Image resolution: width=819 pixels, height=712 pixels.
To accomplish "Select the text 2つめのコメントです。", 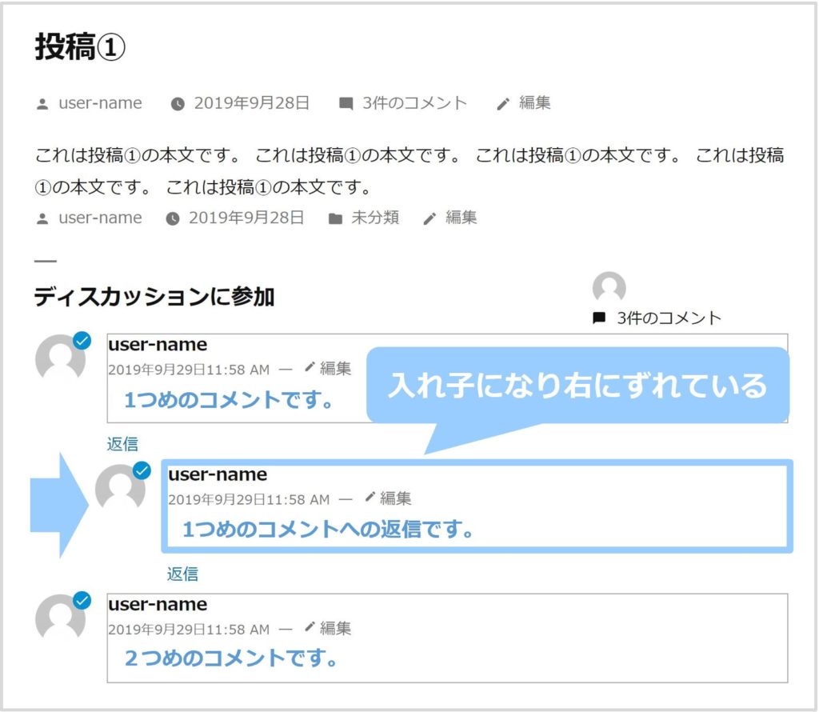I will click(232, 658).
